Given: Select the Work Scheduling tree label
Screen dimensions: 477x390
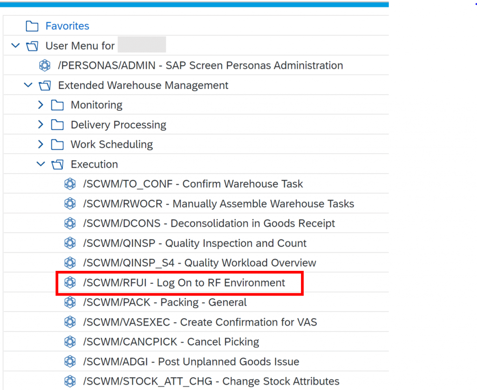Looking at the screenshot, I should tap(112, 145).
